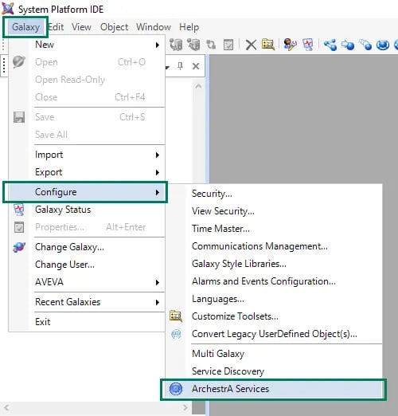Click the Check Out toolbar icon

tap(176, 45)
